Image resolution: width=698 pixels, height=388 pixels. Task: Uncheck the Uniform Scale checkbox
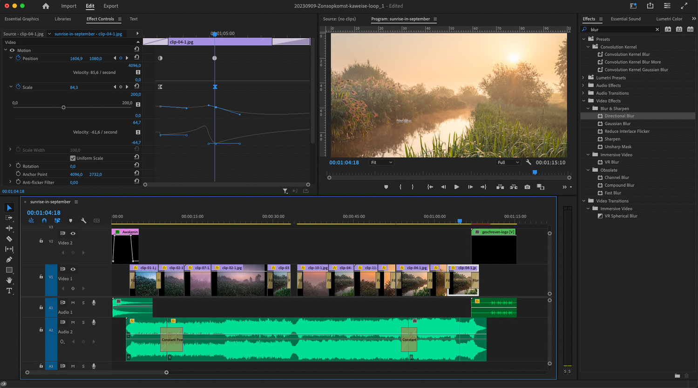[x=73, y=158]
